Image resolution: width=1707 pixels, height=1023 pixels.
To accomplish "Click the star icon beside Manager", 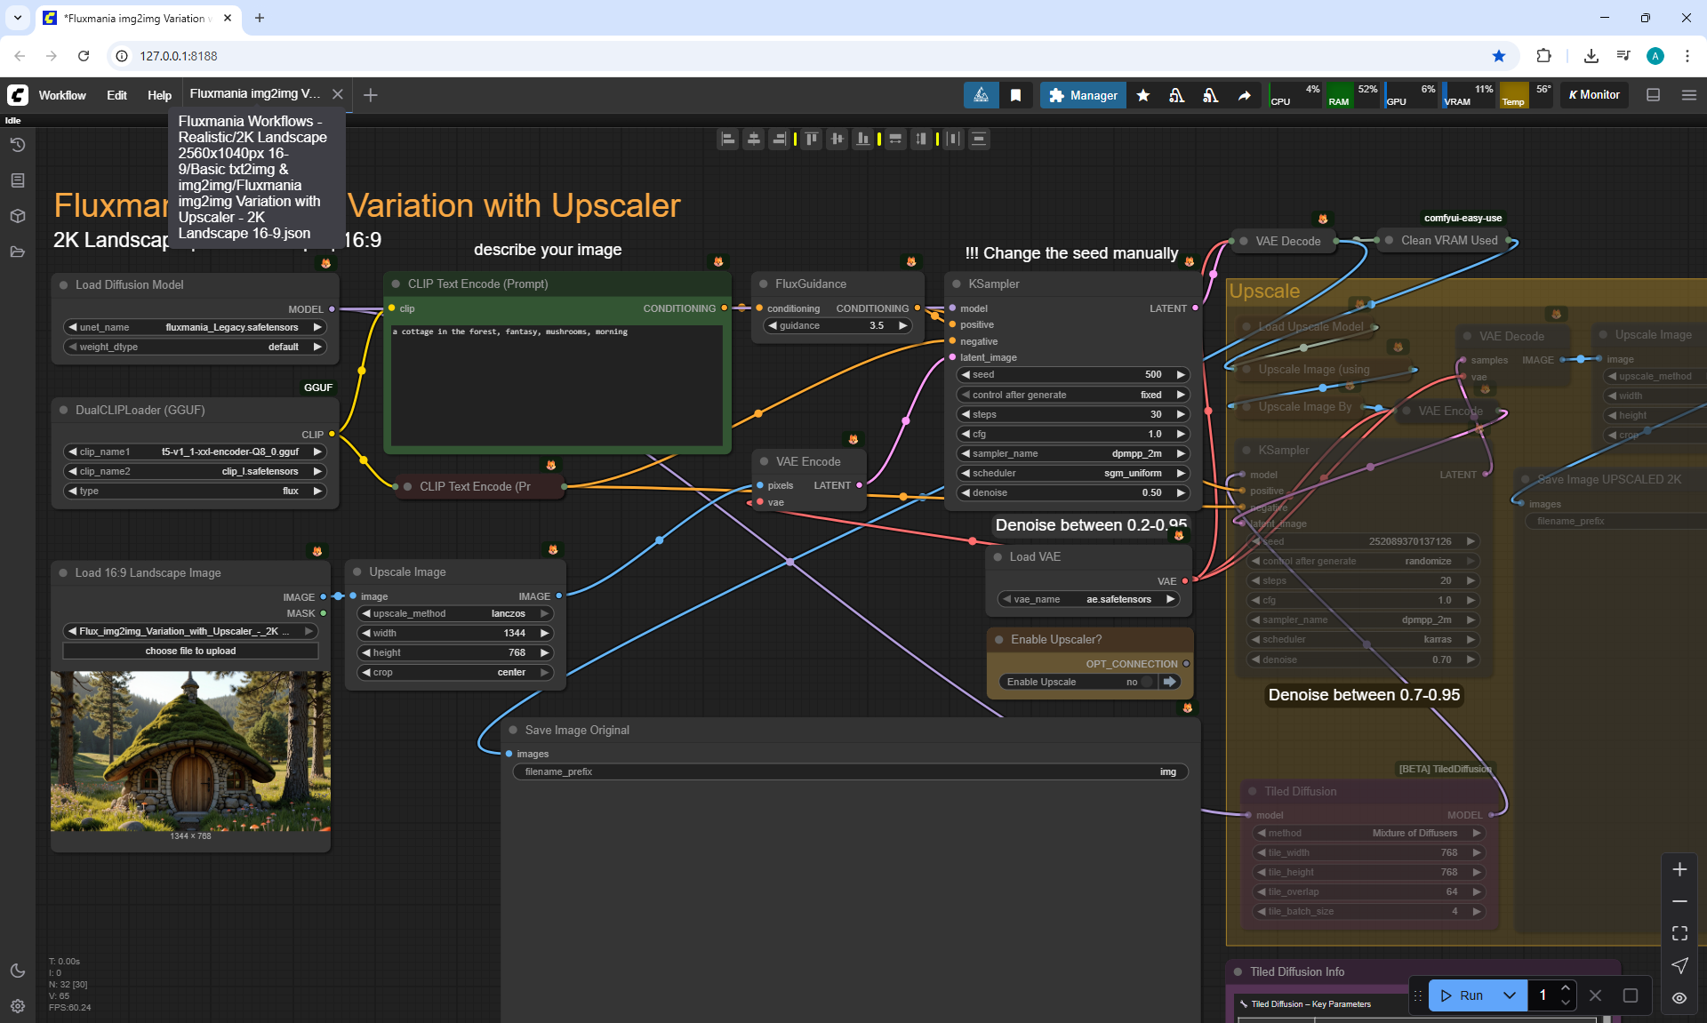I will point(1143,95).
